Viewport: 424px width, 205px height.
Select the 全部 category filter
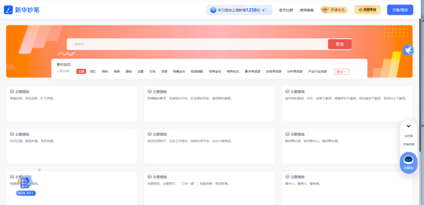[x=81, y=72]
